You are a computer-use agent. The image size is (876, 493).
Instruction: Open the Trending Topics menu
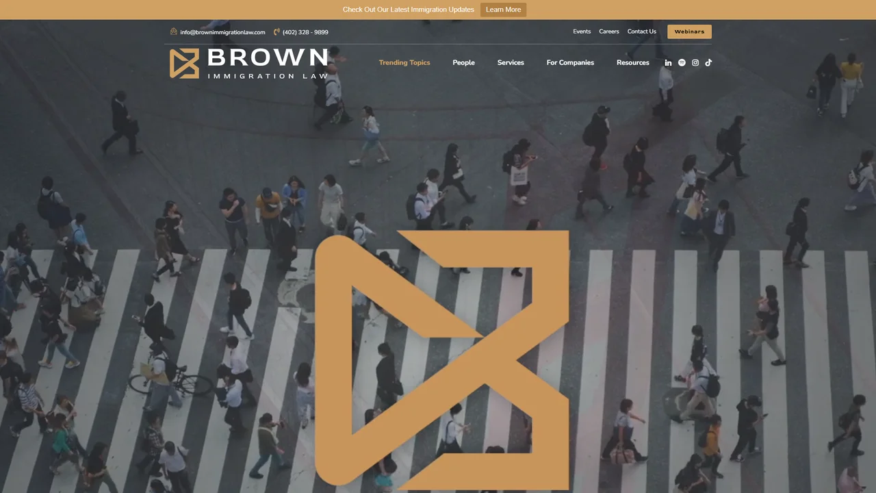tap(404, 62)
